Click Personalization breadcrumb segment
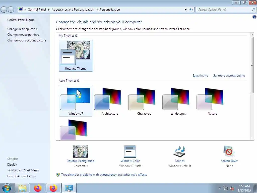257x193 pixels. point(110,10)
